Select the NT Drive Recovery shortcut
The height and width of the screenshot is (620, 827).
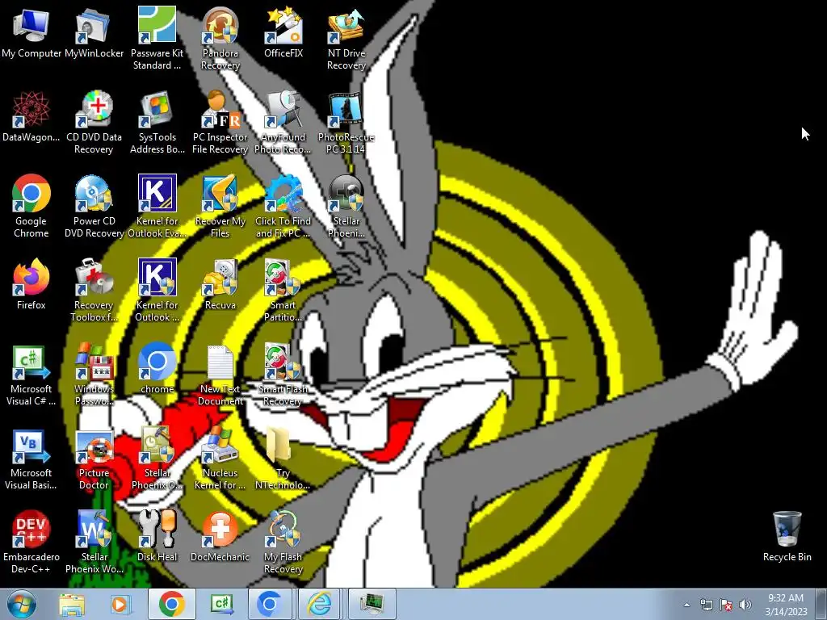[346, 38]
